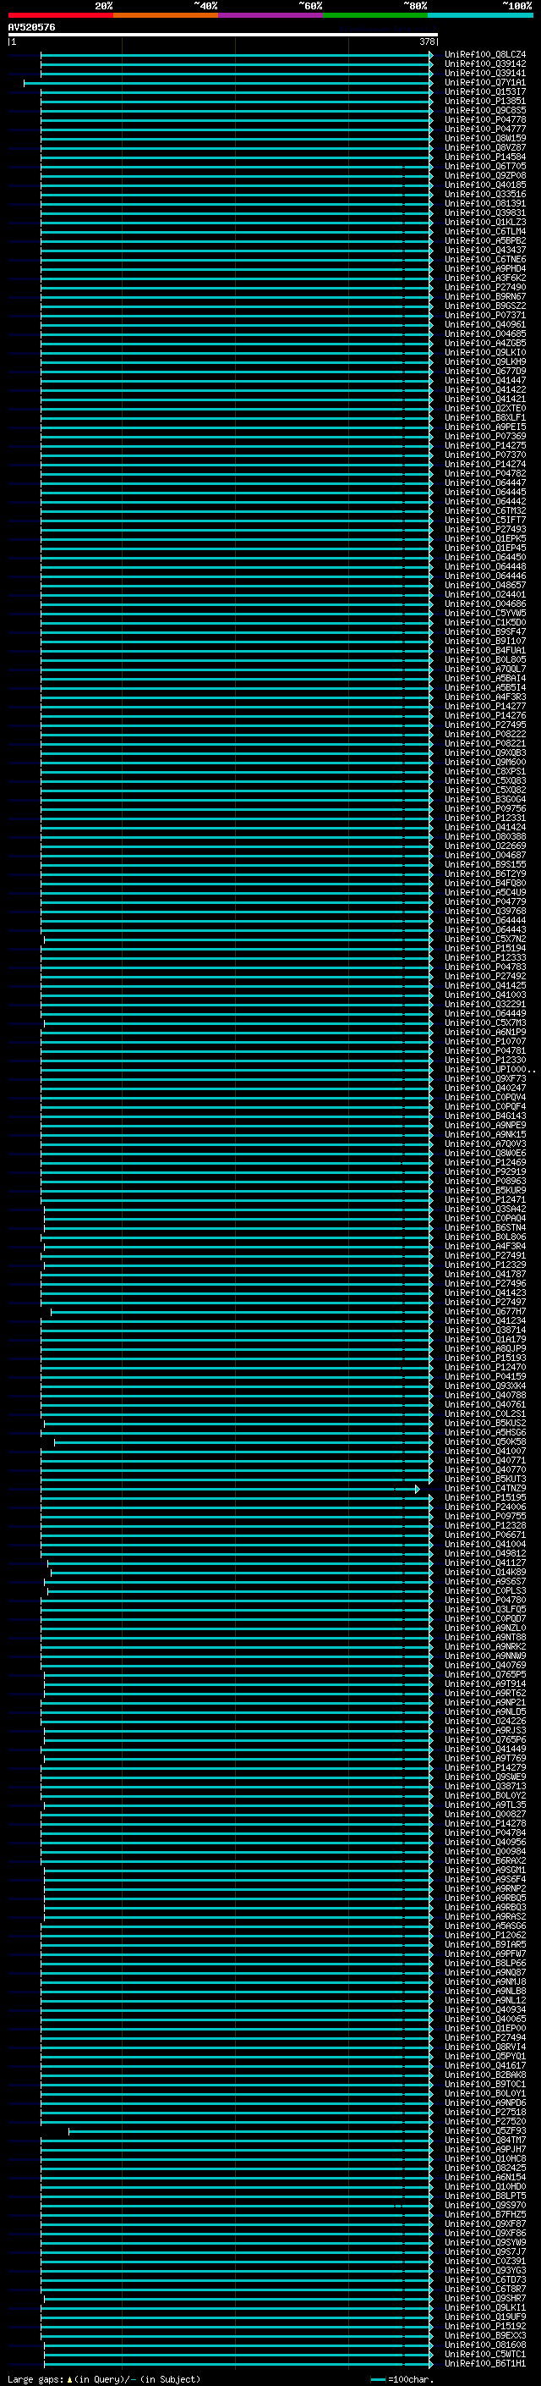The height and width of the screenshot is (2386, 541).
Task: Click the red ~20% legend segment
Action: click(x=60, y=15)
